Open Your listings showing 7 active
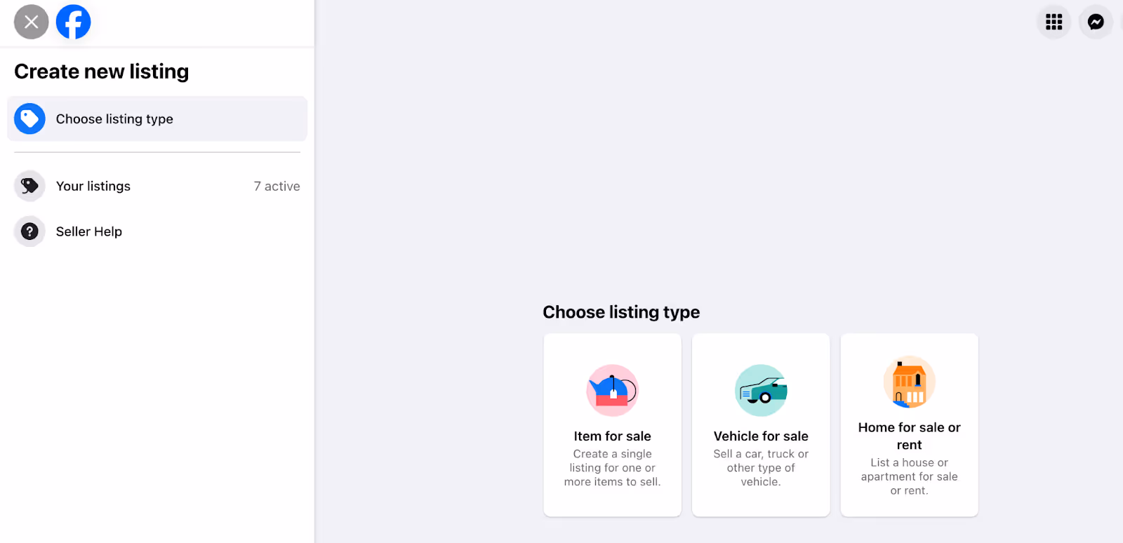This screenshot has width=1123, height=543. tap(93, 185)
